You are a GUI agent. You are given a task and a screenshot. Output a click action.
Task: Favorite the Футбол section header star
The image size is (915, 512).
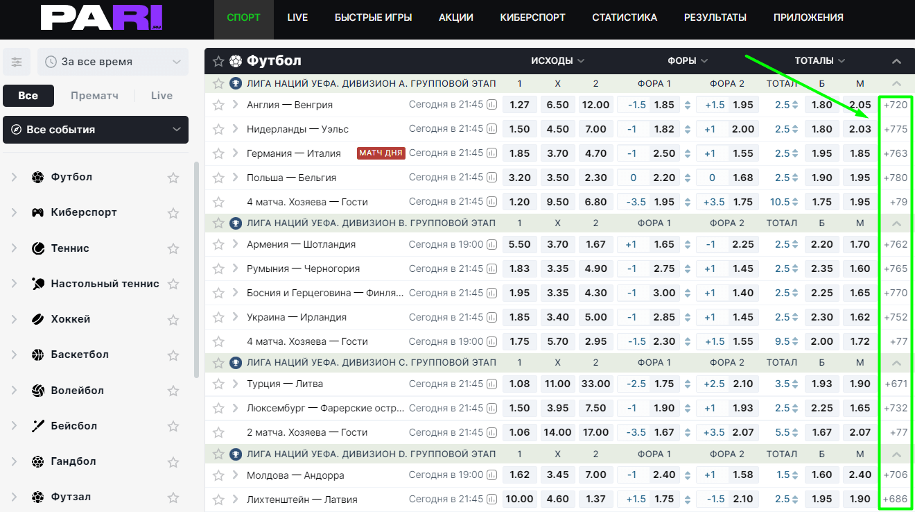218,61
